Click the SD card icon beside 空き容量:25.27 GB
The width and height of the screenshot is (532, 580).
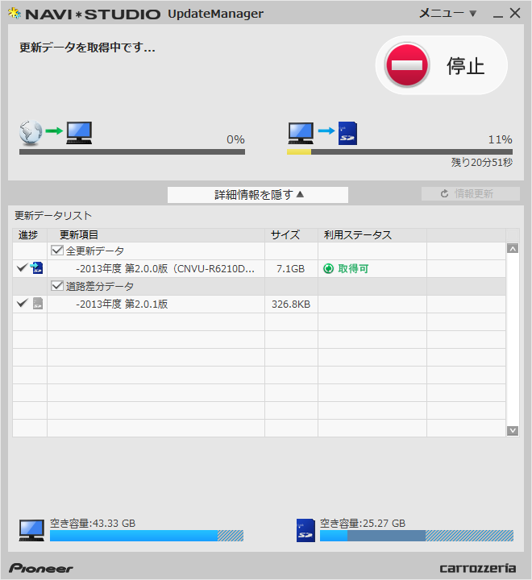(305, 530)
